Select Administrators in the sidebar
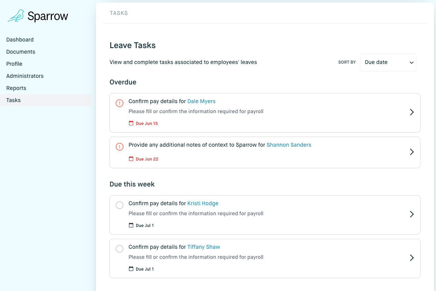This screenshot has height=291, width=436. pos(25,76)
